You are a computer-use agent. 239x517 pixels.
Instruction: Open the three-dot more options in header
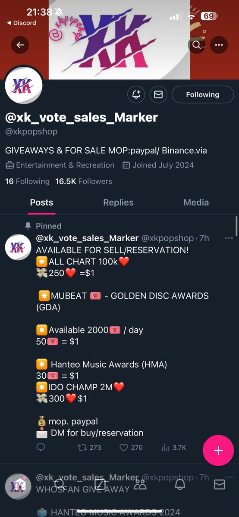click(x=219, y=45)
